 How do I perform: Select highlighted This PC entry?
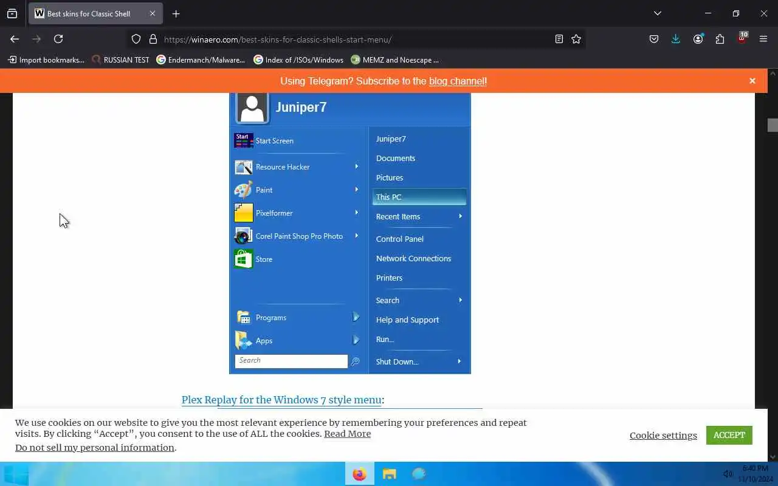[x=419, y=197]
